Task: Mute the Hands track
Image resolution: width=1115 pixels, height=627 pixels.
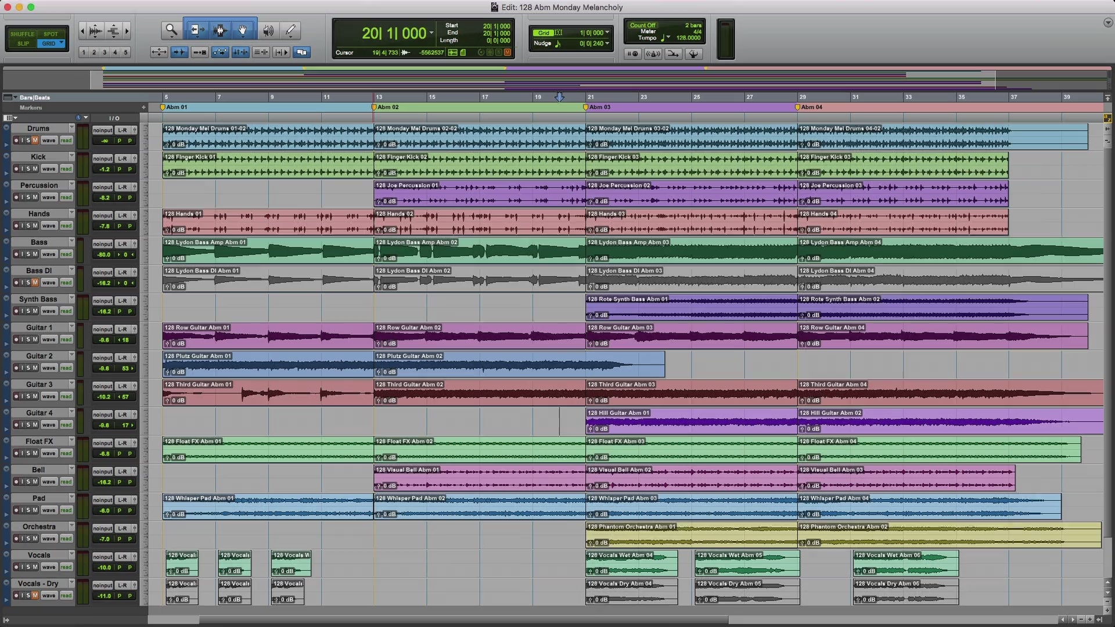Action: coord(35,226)
